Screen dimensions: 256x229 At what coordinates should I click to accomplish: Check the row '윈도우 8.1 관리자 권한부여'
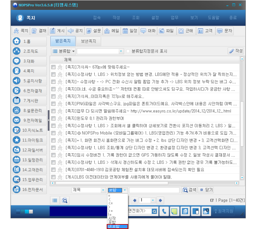pos(54,118)
